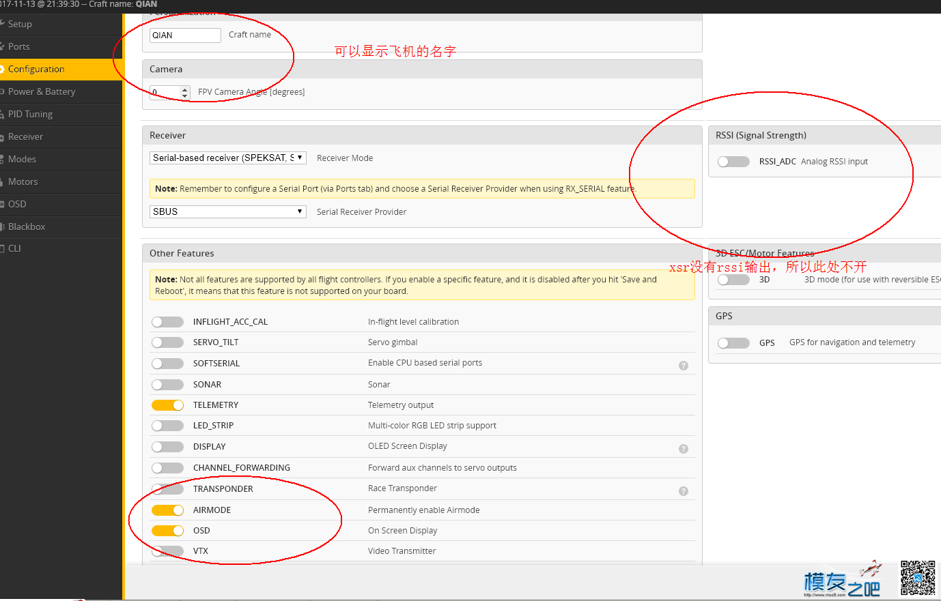
Task: Enable GPS for navigation and telemetry
Action: [x=733, y=342]
